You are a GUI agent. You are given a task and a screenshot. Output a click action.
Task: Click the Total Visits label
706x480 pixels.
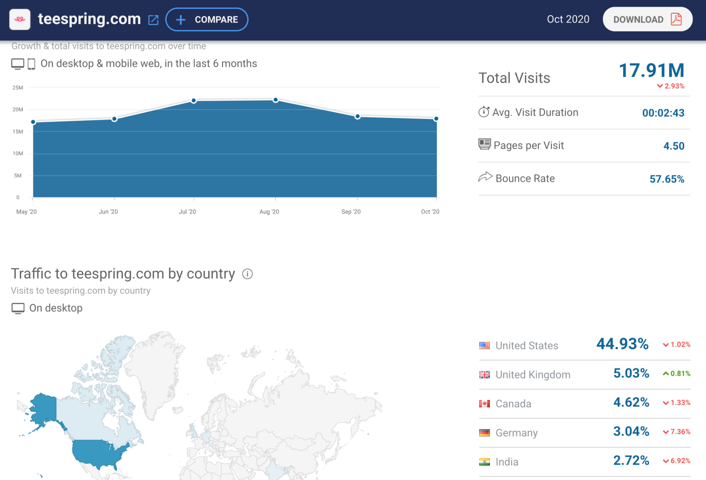click(514, 78)
